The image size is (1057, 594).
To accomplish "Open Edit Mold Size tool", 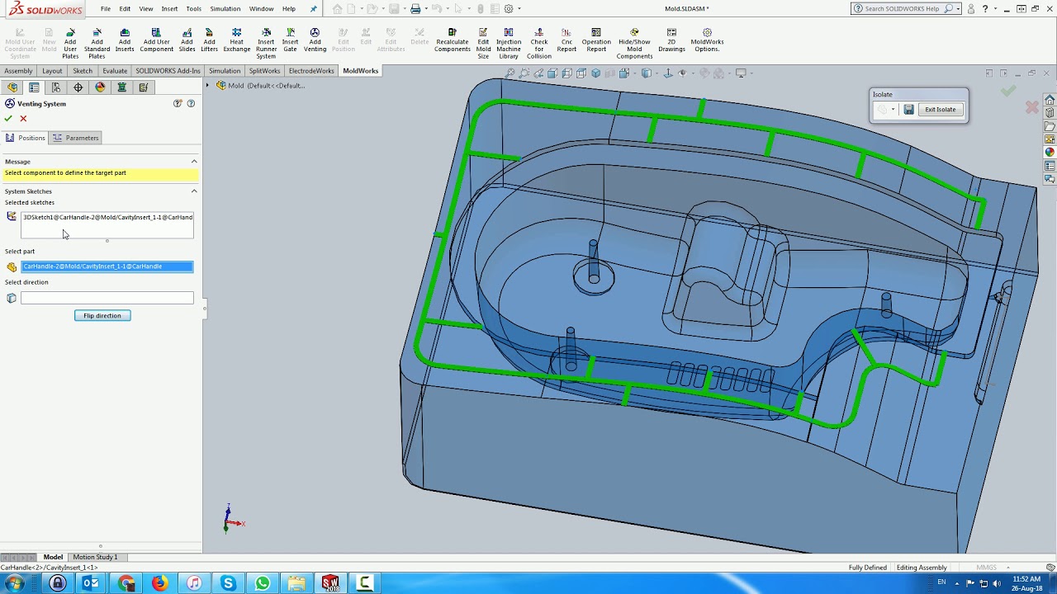I will 483,44.
